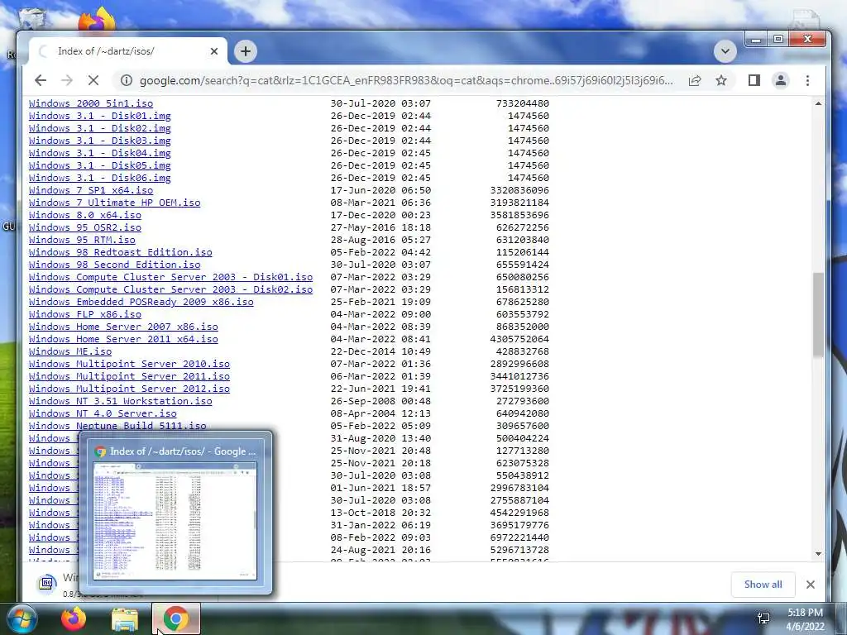
Task: Select the 'Index of /~dartz/isos/' tab
Action: coord(127,51)
